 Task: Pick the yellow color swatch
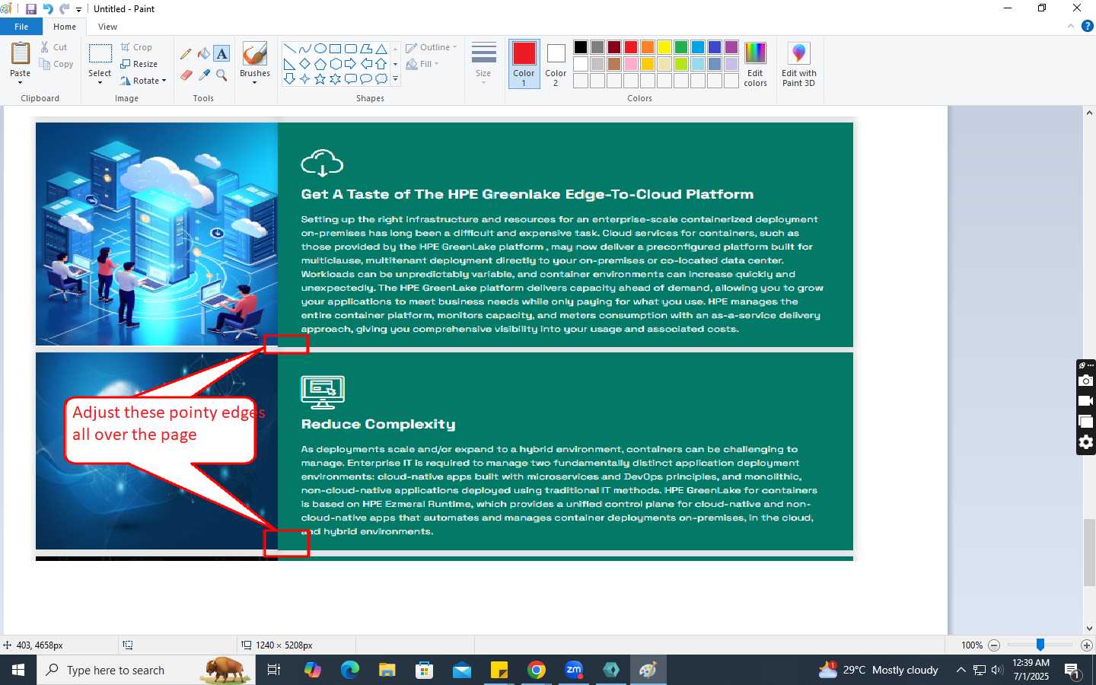pyautogui.click(x=664, y=47)
